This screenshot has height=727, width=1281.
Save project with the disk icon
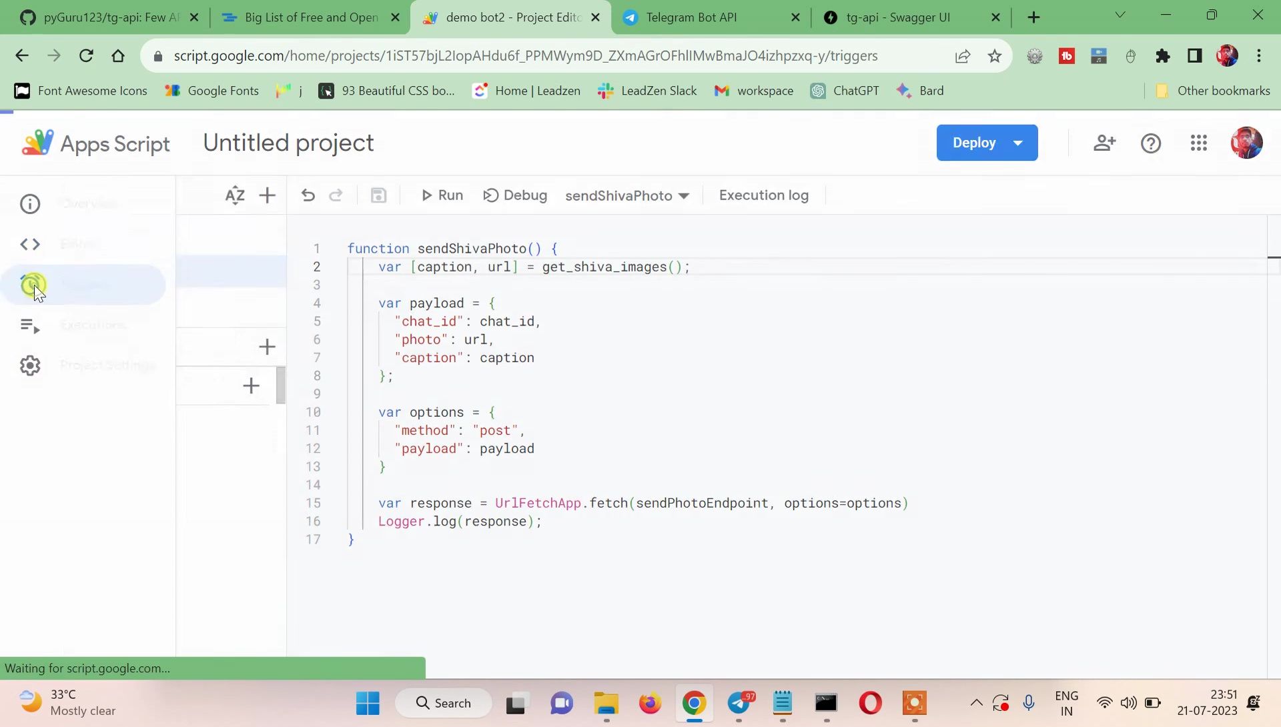378,195
